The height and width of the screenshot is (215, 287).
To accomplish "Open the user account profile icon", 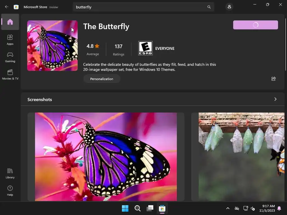I will pyautogui.click(x=229, y=7).
